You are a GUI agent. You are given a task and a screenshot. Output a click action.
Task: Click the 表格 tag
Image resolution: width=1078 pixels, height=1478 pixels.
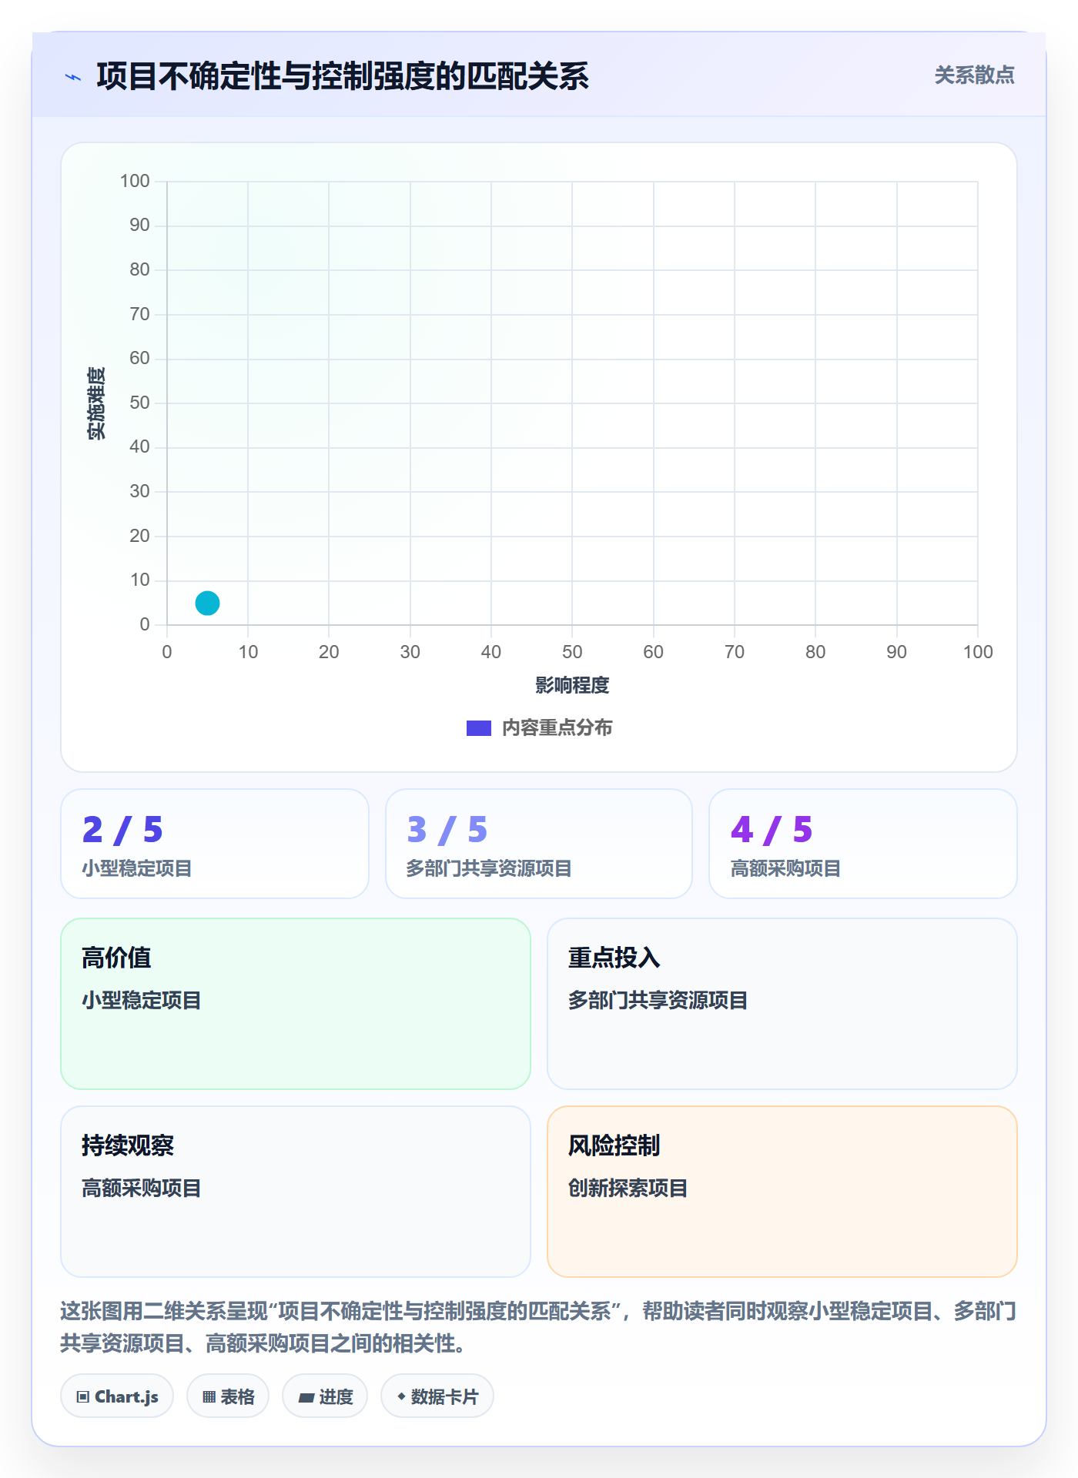click(228, 1396)
